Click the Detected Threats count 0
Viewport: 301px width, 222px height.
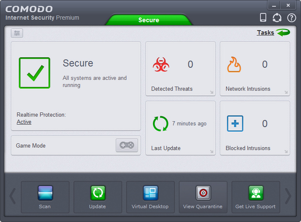click(x=190, y=64)
